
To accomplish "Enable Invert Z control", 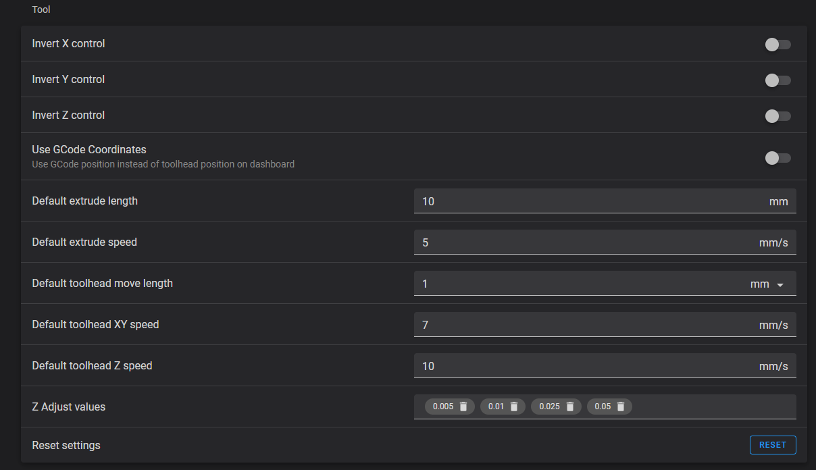I will (777, 115).
